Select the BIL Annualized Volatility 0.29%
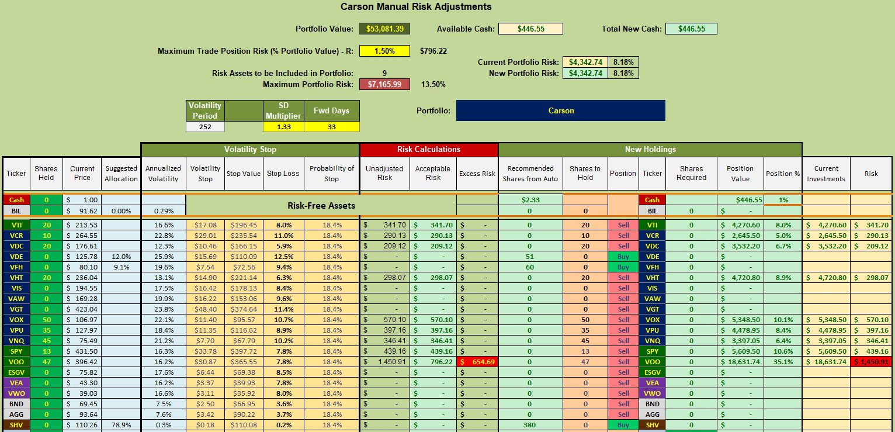The image size is (895, 432). [x=163, y=210]
